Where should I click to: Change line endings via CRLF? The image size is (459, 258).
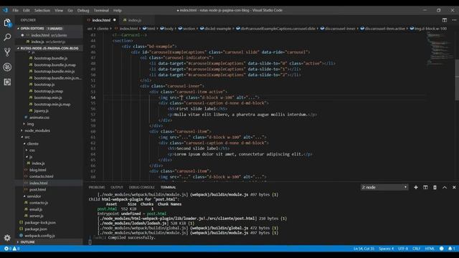(x=416, y=249)
